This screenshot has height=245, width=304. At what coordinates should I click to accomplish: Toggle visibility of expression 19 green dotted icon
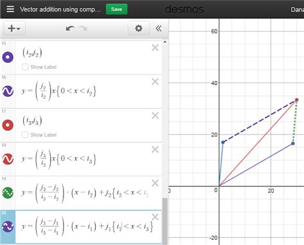pyautogui.click(x=8, y=192)
